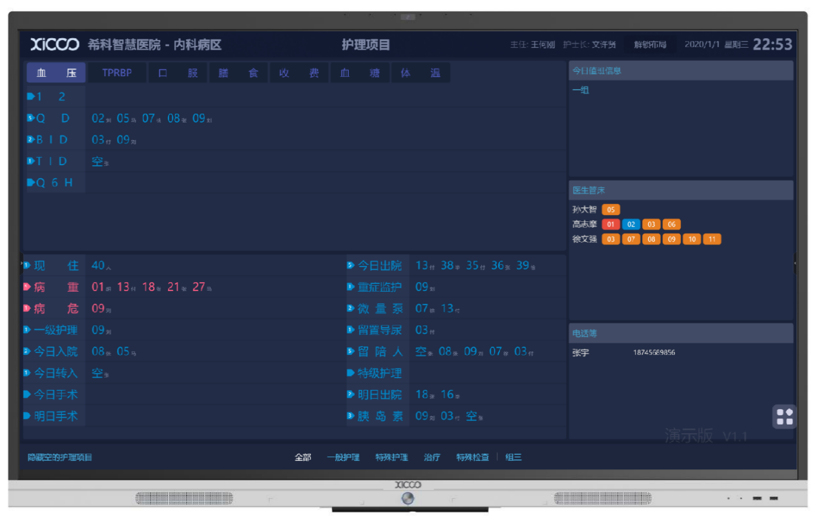Collapse left panel using left edge arrow
This screenshot has width=823, height=528.
21,263
